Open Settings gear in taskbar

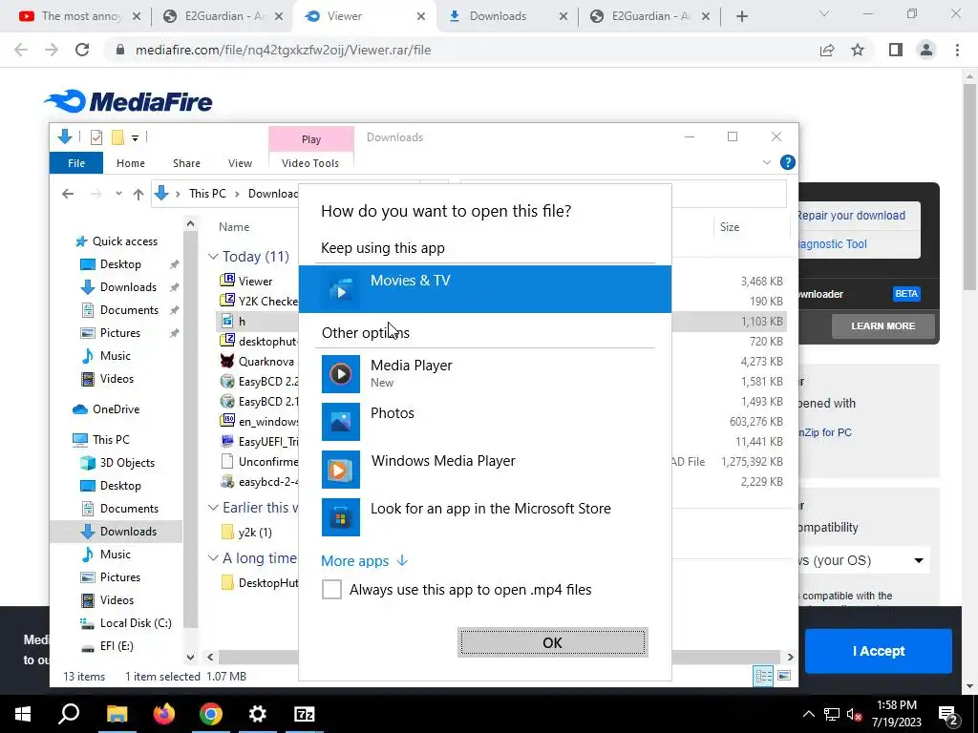[258, 714]
